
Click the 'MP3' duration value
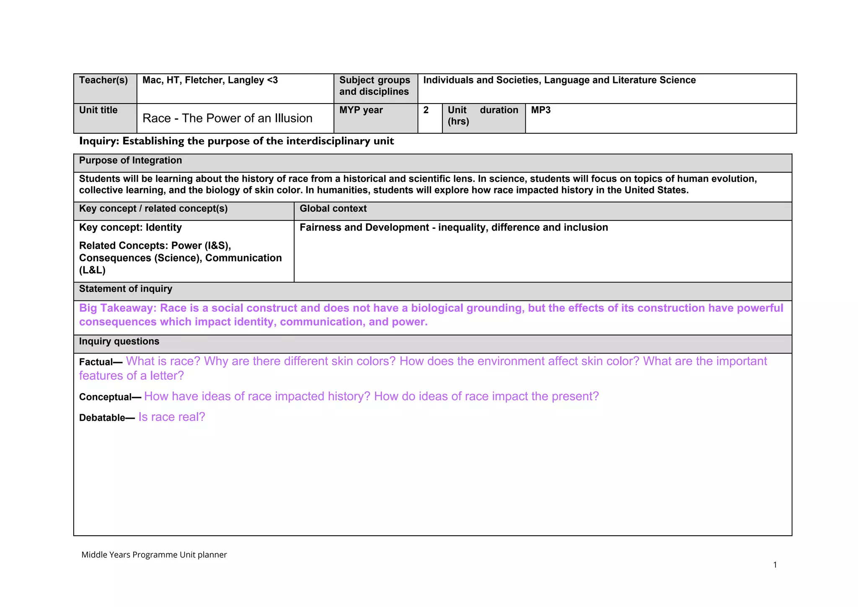coord(540,110)
